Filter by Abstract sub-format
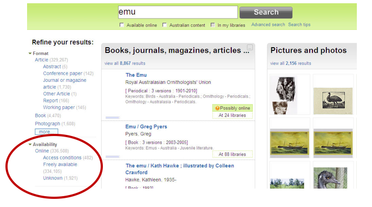This screenshot has width=372, height=207. pos(52,67)
